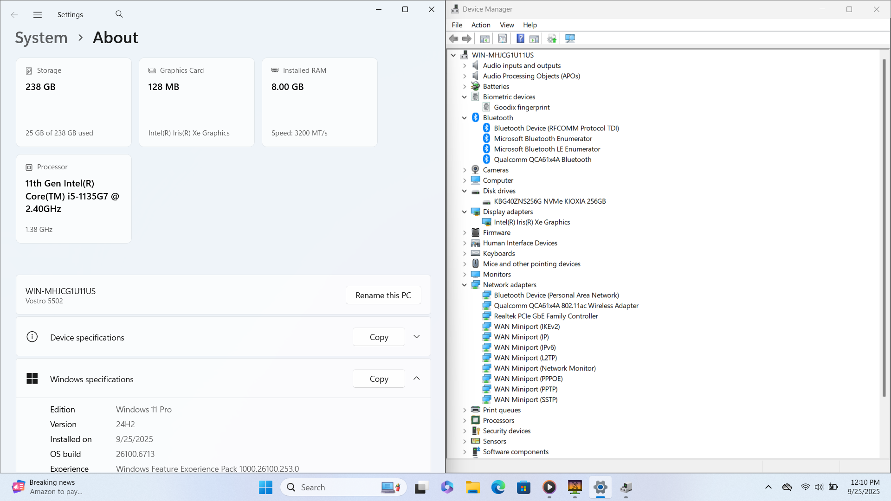The height and width of the screenshot is (501, 891).
Task: Expand Device specifications section chevron
Action: click(416, 337)
